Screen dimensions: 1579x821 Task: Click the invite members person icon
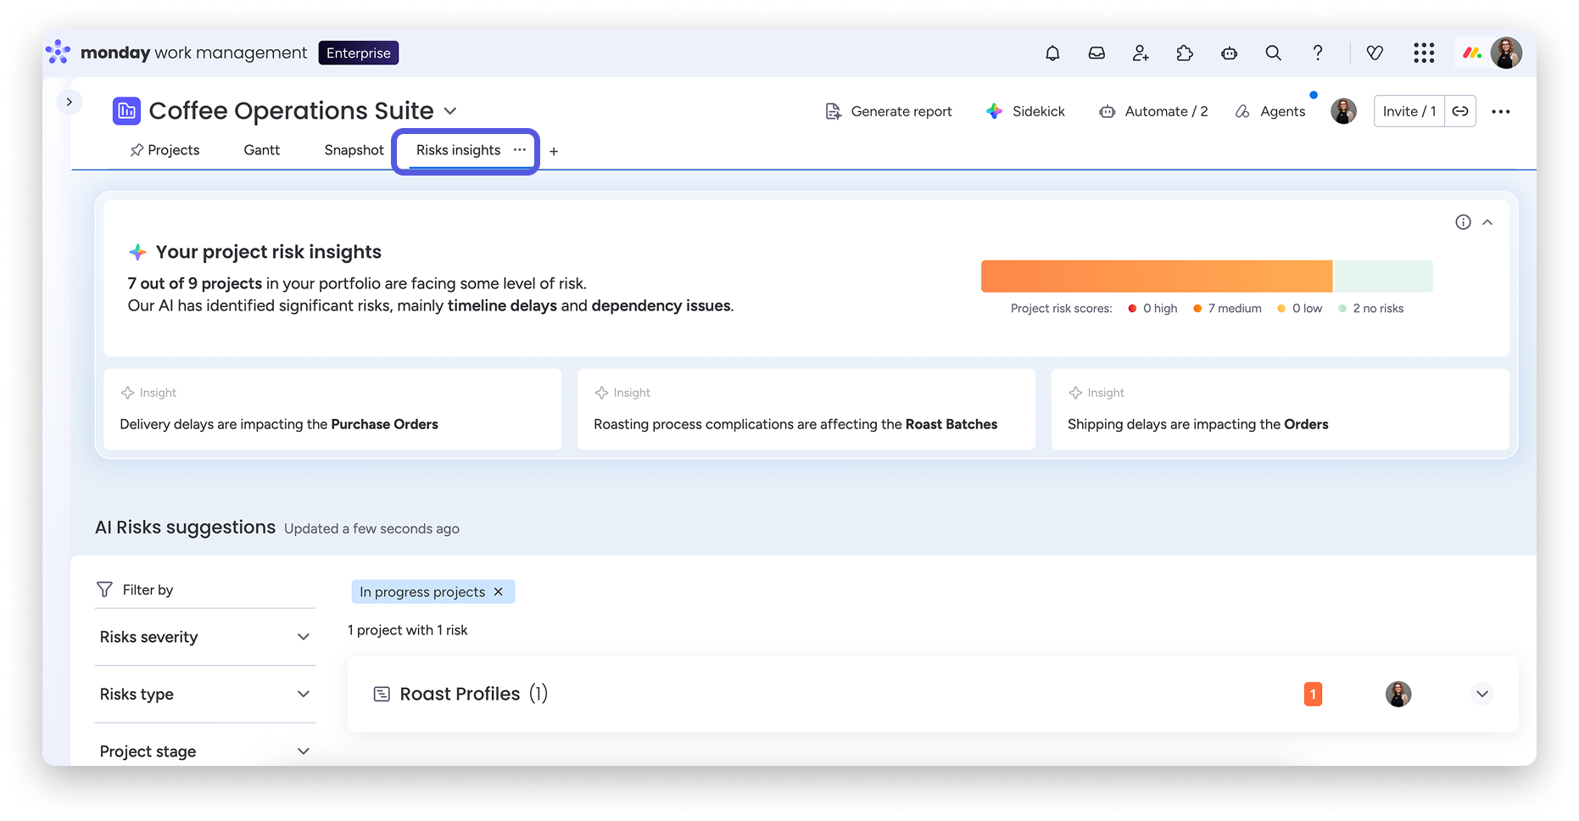point(1141,53)
